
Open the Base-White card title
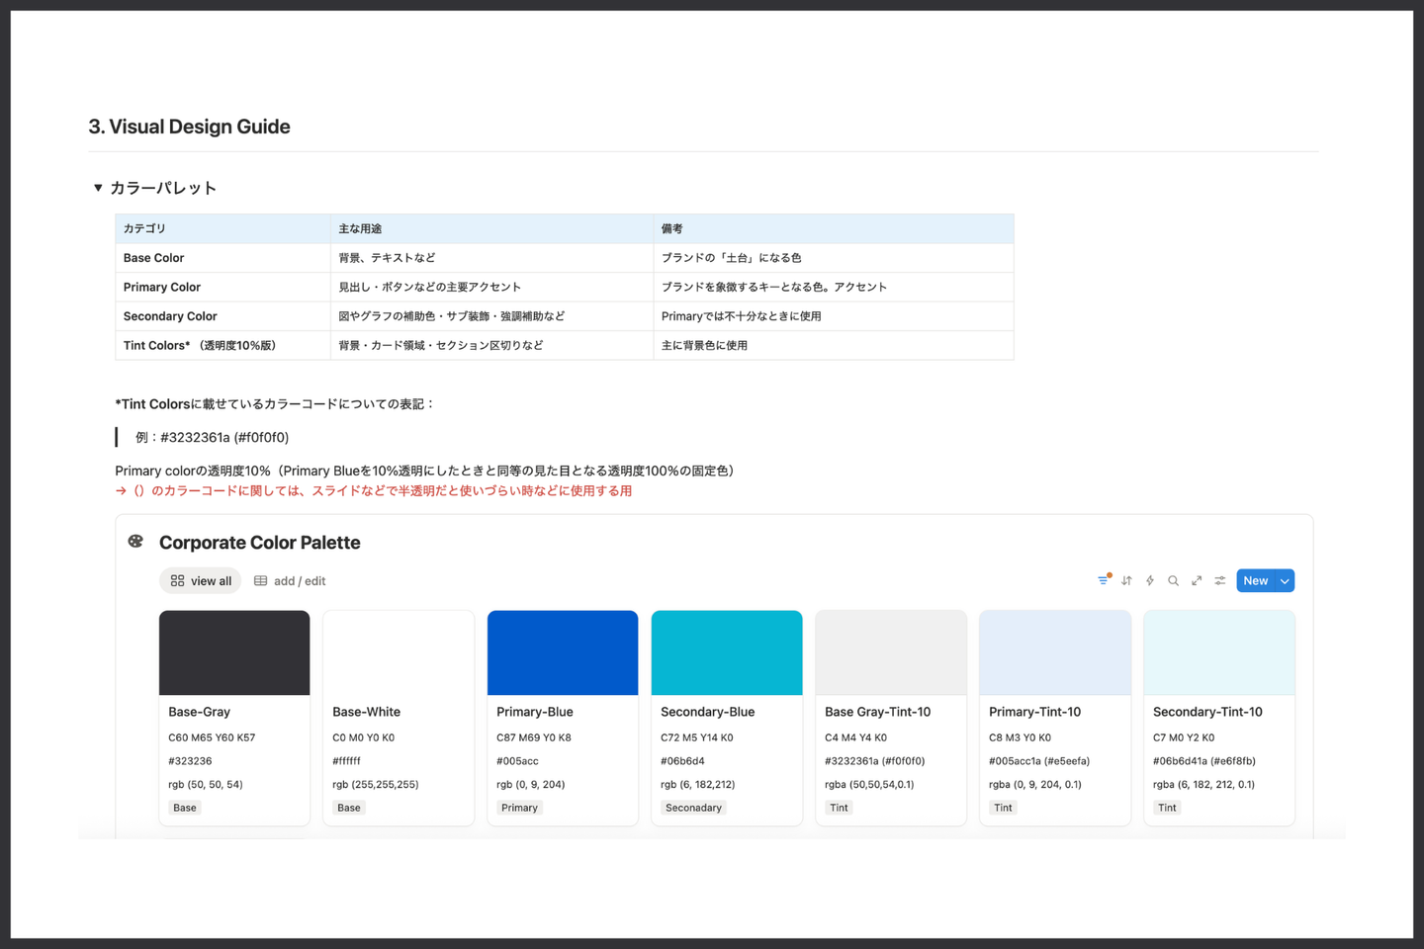click(x=366, y=712)
